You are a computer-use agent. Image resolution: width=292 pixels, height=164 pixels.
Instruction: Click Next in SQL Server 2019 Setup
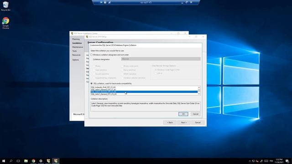pos(183,123)
